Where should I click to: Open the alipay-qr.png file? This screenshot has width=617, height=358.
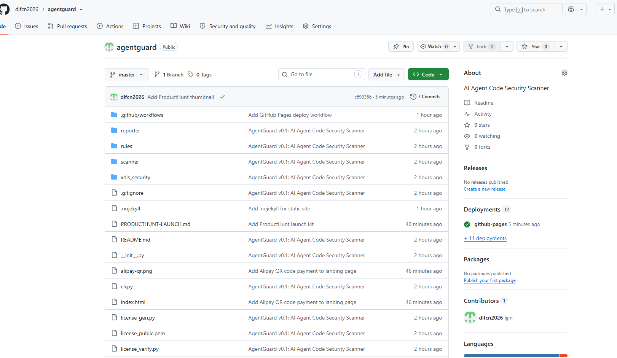click(136, 271)
